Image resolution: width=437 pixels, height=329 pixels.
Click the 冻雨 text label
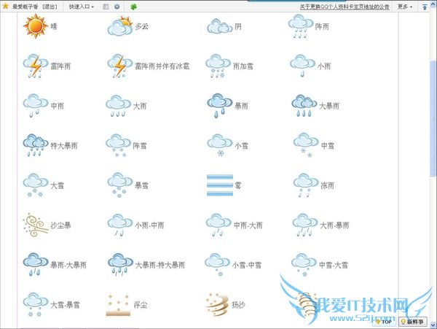tap(328, 185)
